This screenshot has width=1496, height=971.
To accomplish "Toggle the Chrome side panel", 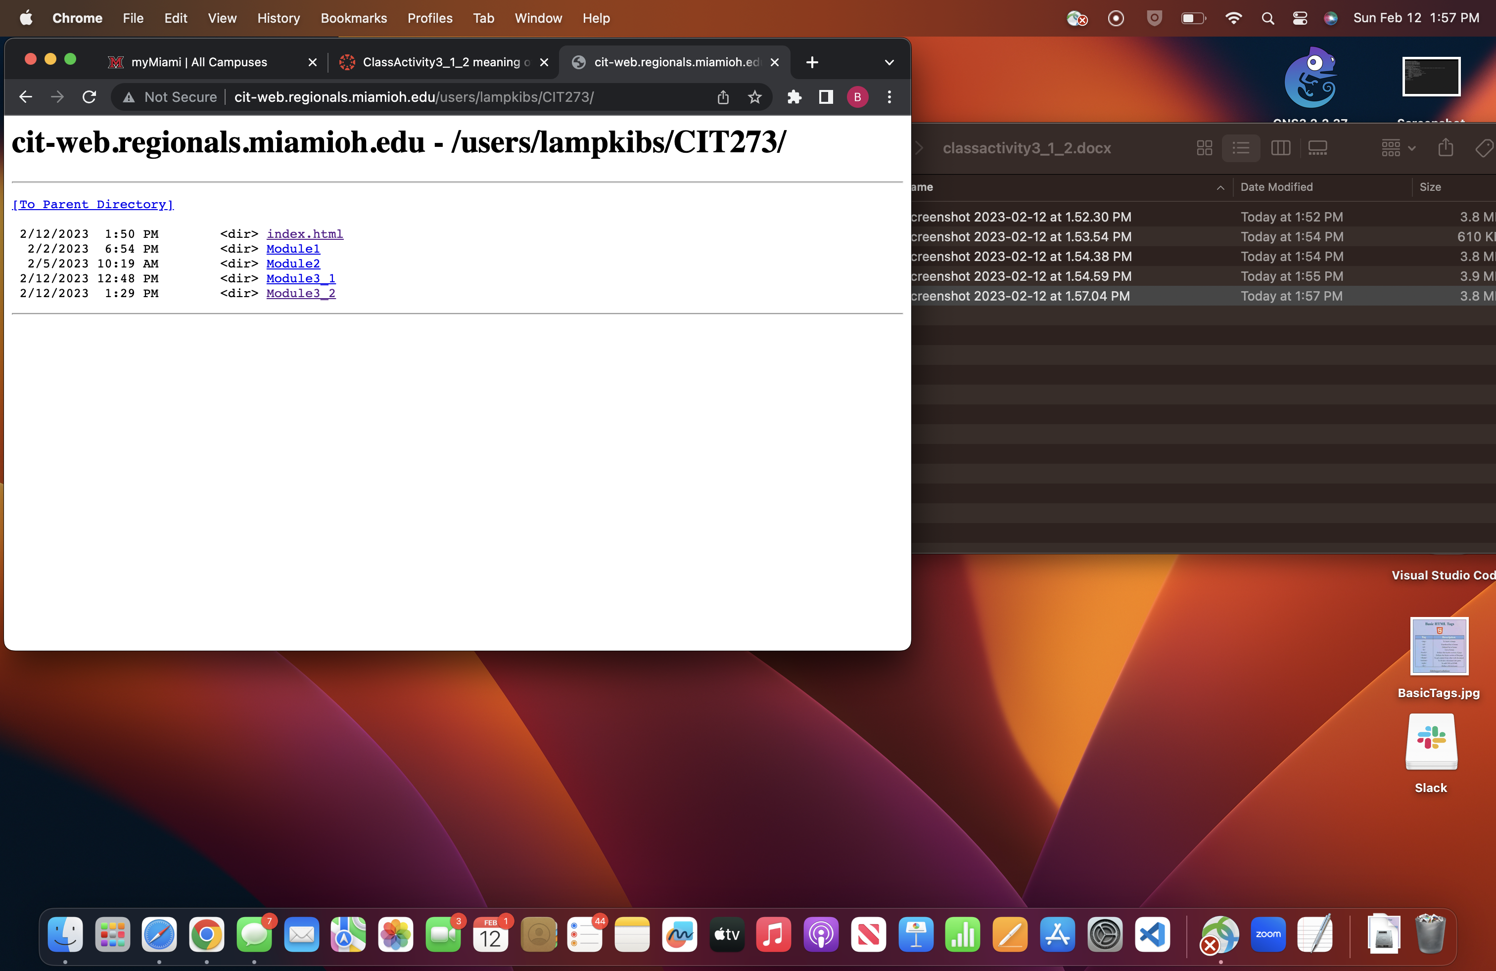I will click(826, 97).
